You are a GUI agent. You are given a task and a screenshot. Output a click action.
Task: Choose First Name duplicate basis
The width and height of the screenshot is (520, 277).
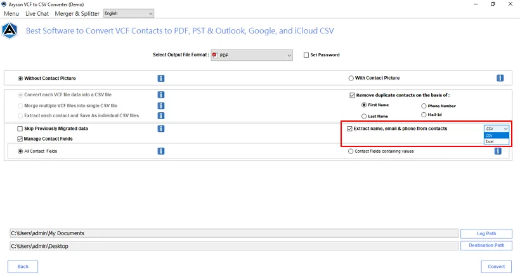(364, 105)
